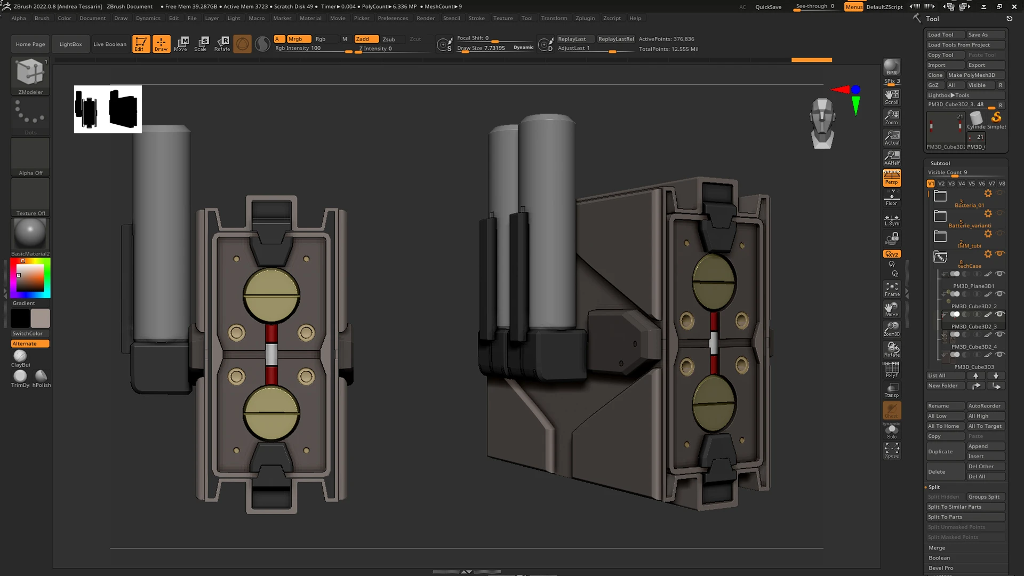Viewport: 1024px width, 576px height.
Task: Click the main color picker square
Action: pos(30,277)
